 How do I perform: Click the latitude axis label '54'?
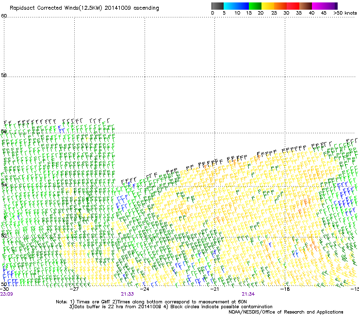pos(4,185)
